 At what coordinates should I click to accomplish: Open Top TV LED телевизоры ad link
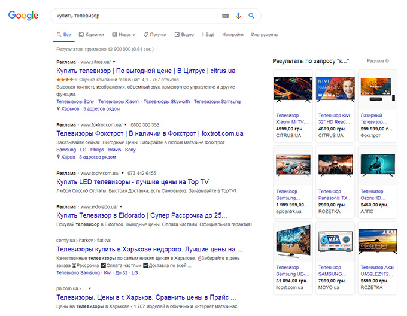pos(132,181)
